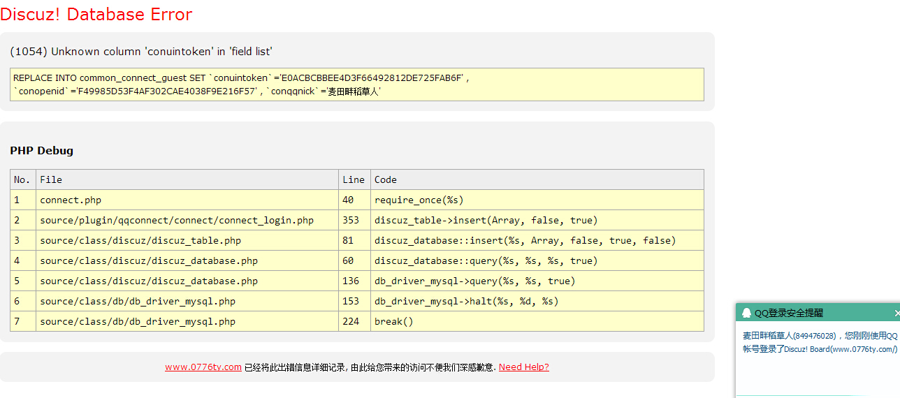
Task: Click the Code column header
Action: [x=386, y=179]
